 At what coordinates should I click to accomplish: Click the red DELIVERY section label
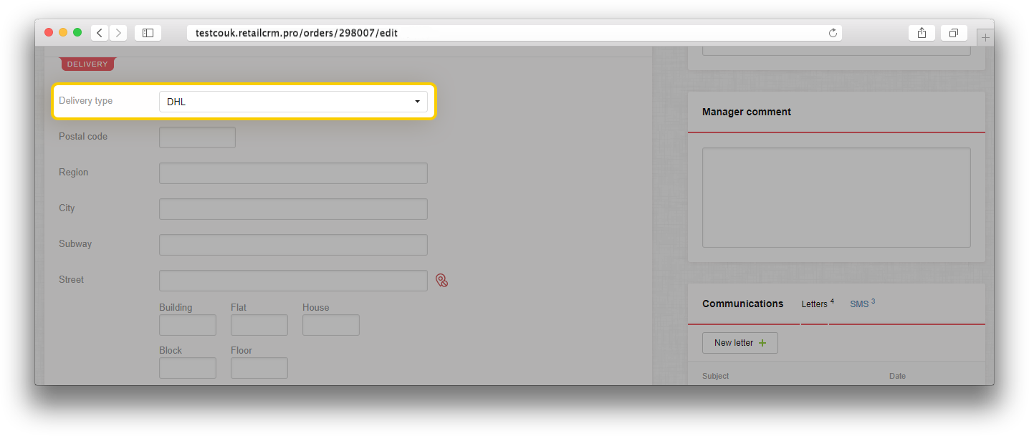click(x=87, y=64)
